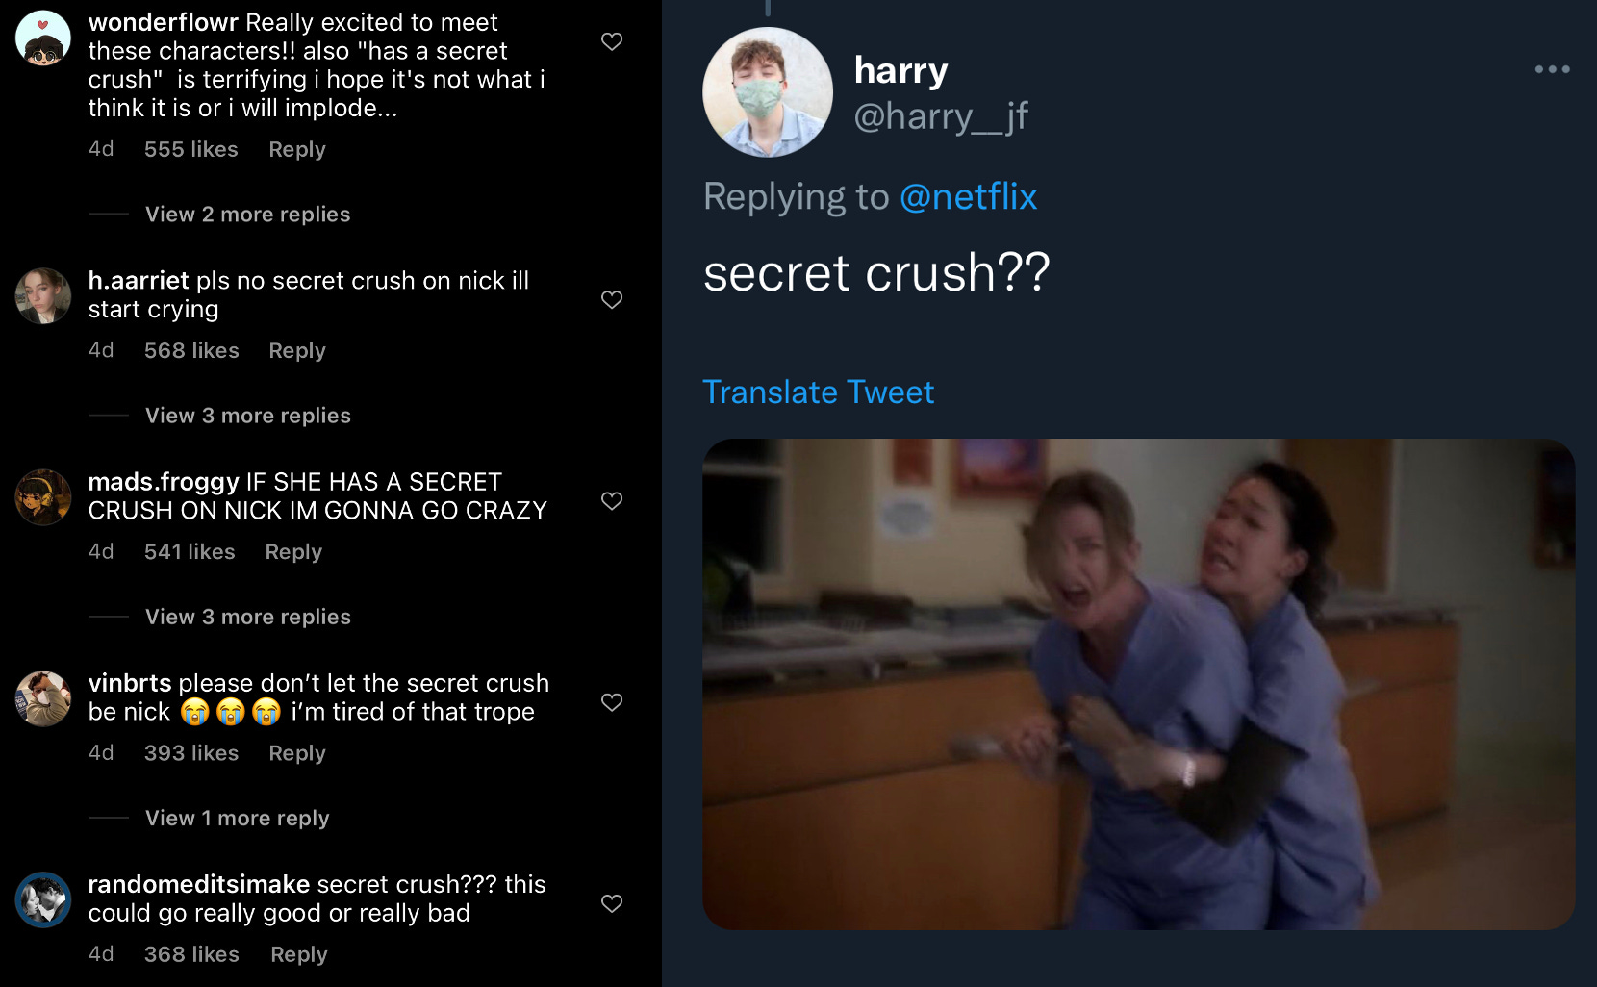View the 568 likes on h.aarriet's comment

click(x=191, y=351)
